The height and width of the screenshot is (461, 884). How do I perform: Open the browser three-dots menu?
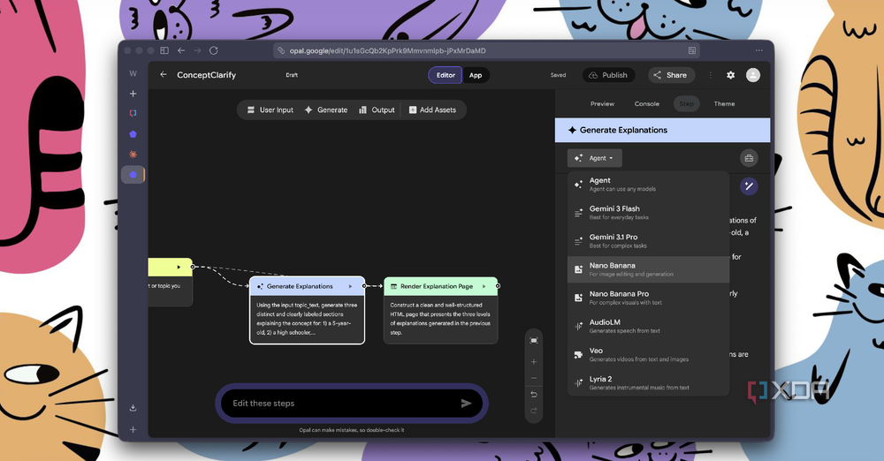tap(758, 50)
